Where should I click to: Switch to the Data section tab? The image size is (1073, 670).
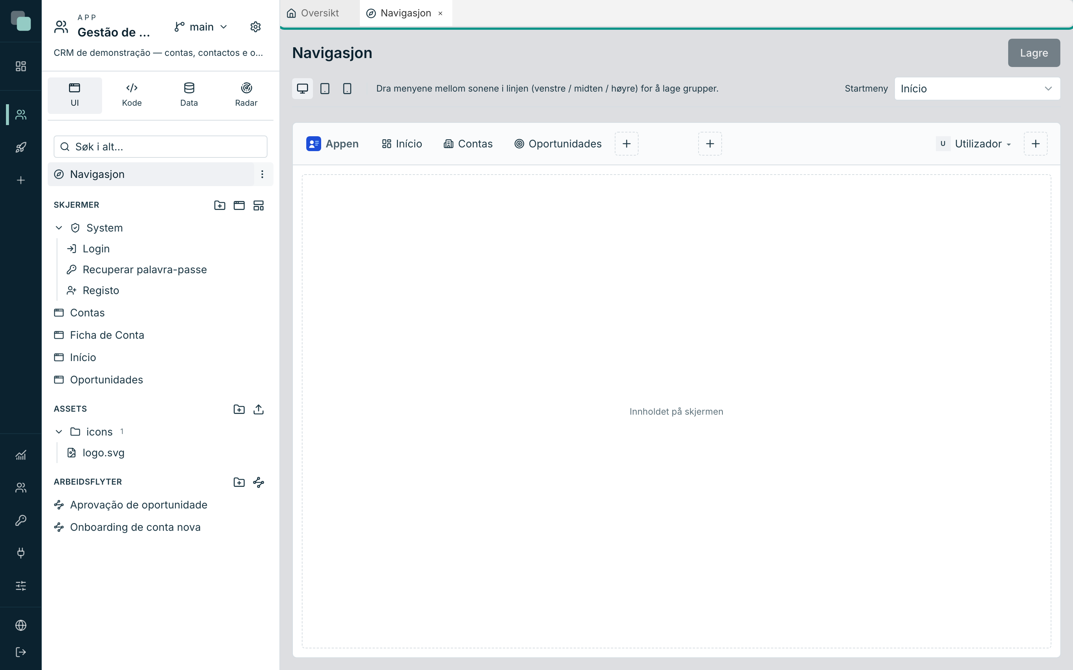pos(189,95)
